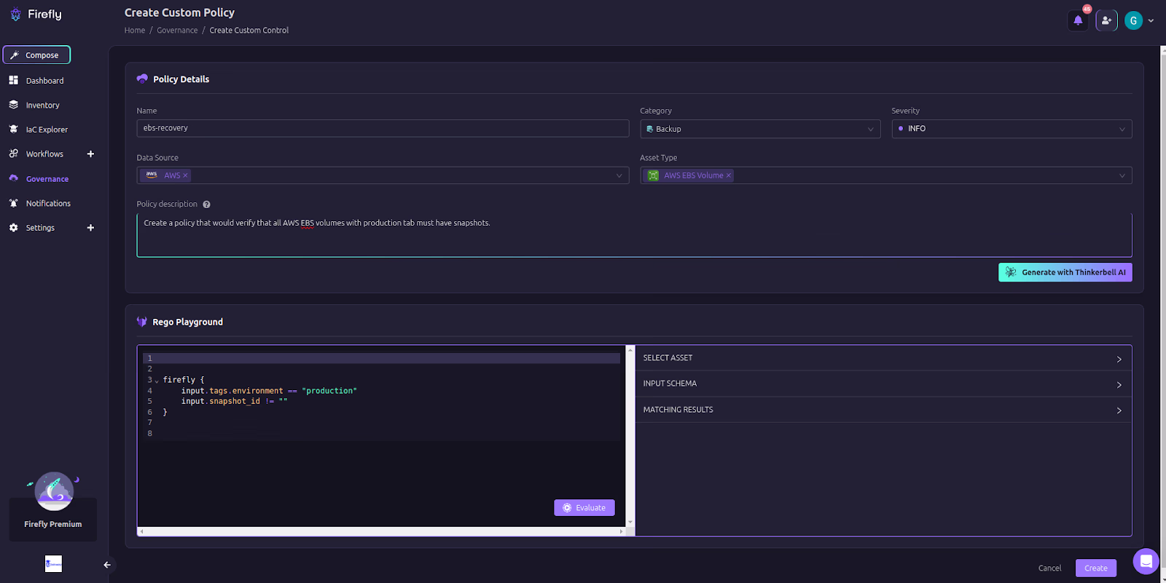Open Workflows in sidebar

coord(44,154)
